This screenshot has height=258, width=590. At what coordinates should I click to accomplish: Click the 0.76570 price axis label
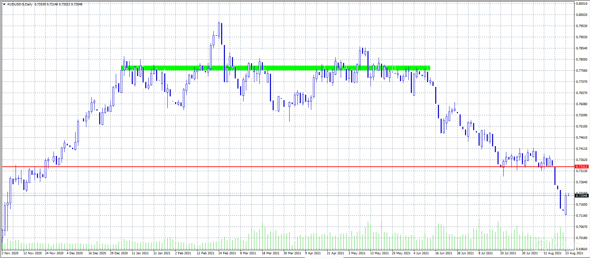click(582, 93)
